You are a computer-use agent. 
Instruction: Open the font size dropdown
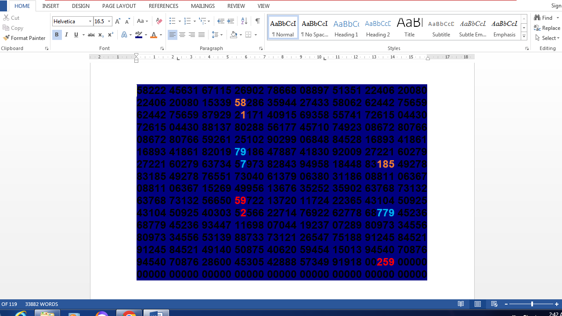[109, 21]
